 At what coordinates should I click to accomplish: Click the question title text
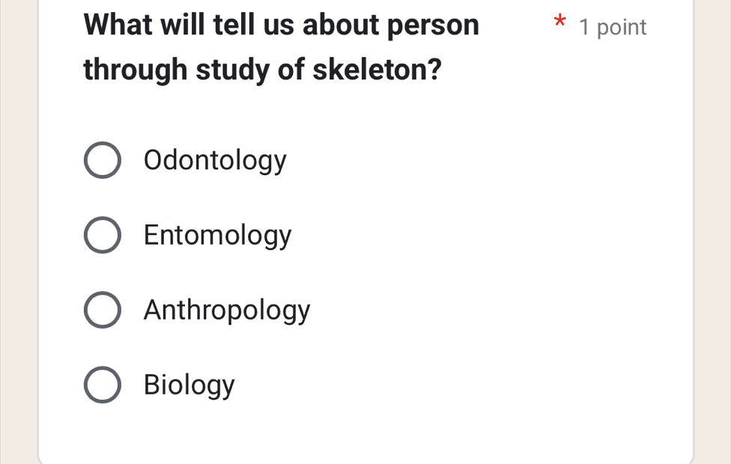(x=281, y=46)
